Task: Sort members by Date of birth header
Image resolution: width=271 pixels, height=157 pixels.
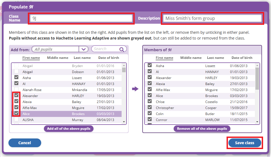Action: point(242,58)
